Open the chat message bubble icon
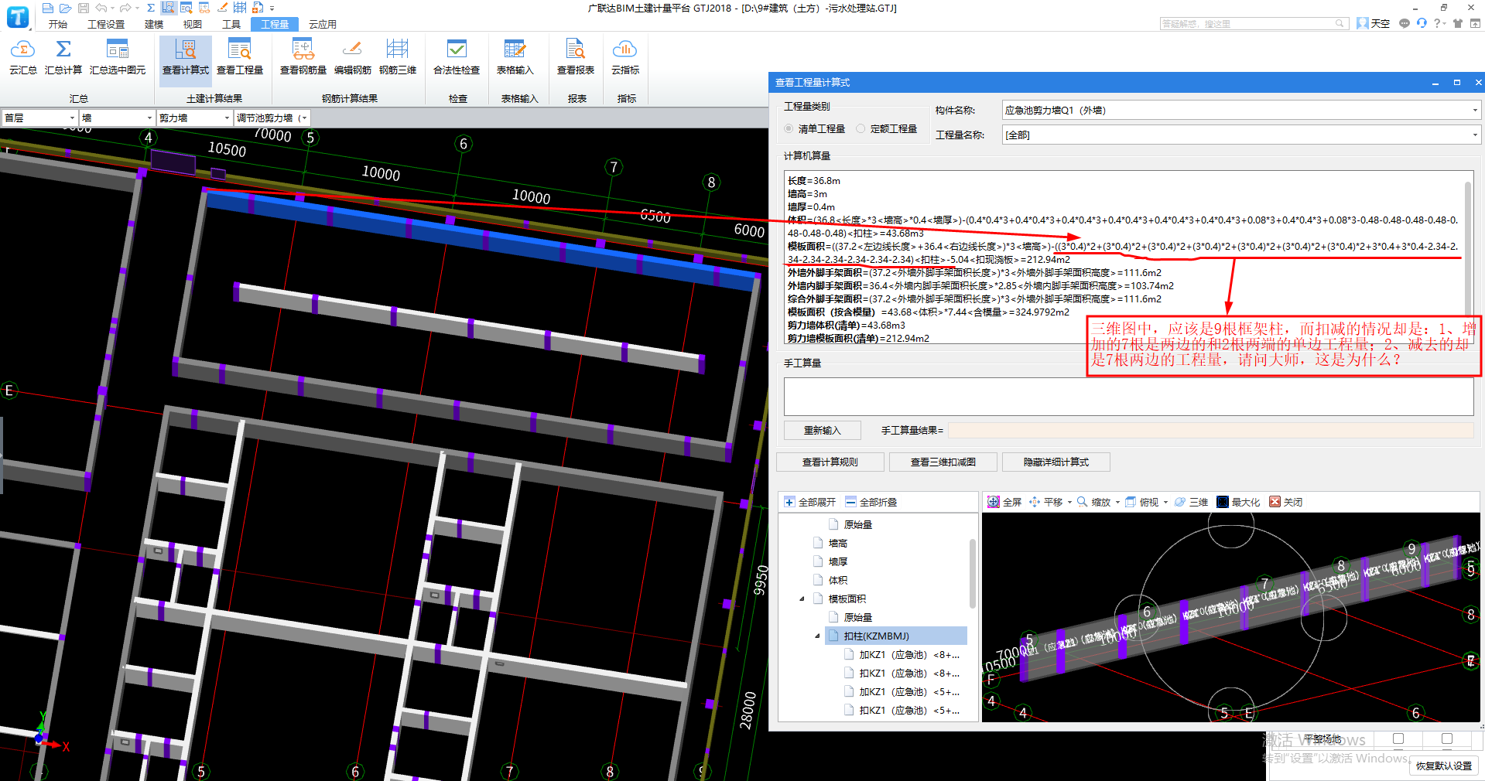 1405,23
